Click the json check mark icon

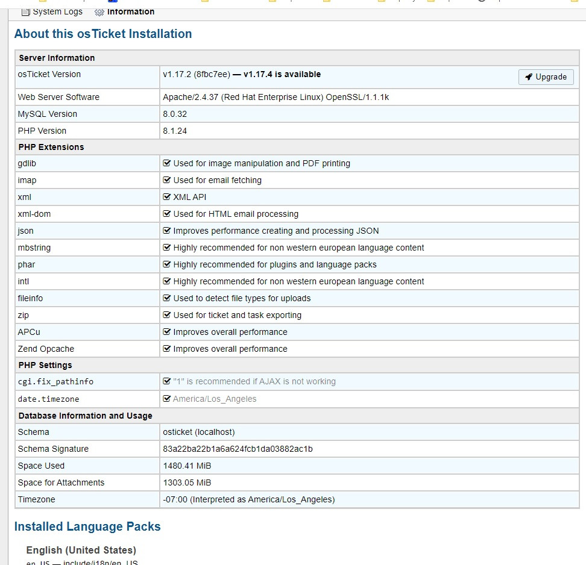point(166,231)
